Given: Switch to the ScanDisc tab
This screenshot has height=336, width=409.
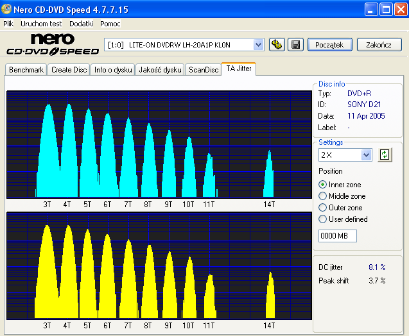Looking at the screenshot, I should pos(204,70).
